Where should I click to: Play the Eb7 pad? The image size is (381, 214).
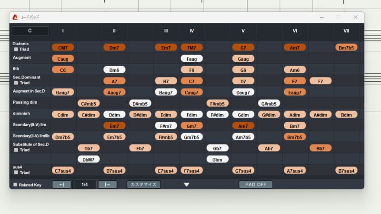140,148
